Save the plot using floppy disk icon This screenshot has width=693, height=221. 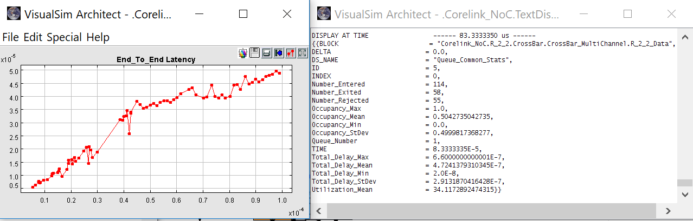click(254, 53)
